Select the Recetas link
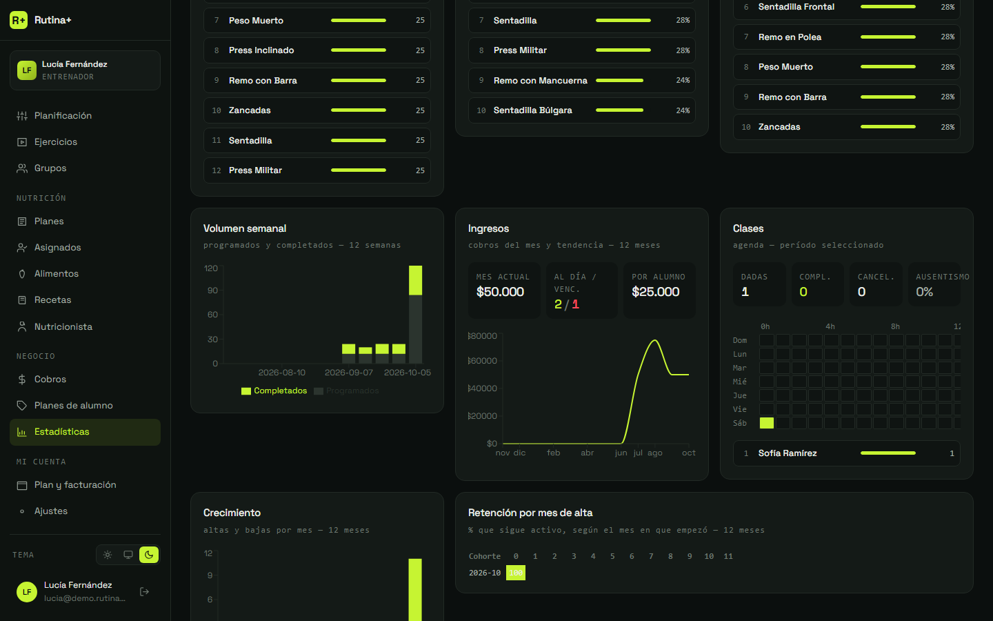Image resolution: width=993 pixels, height=621 pixels. pos(85,300)
